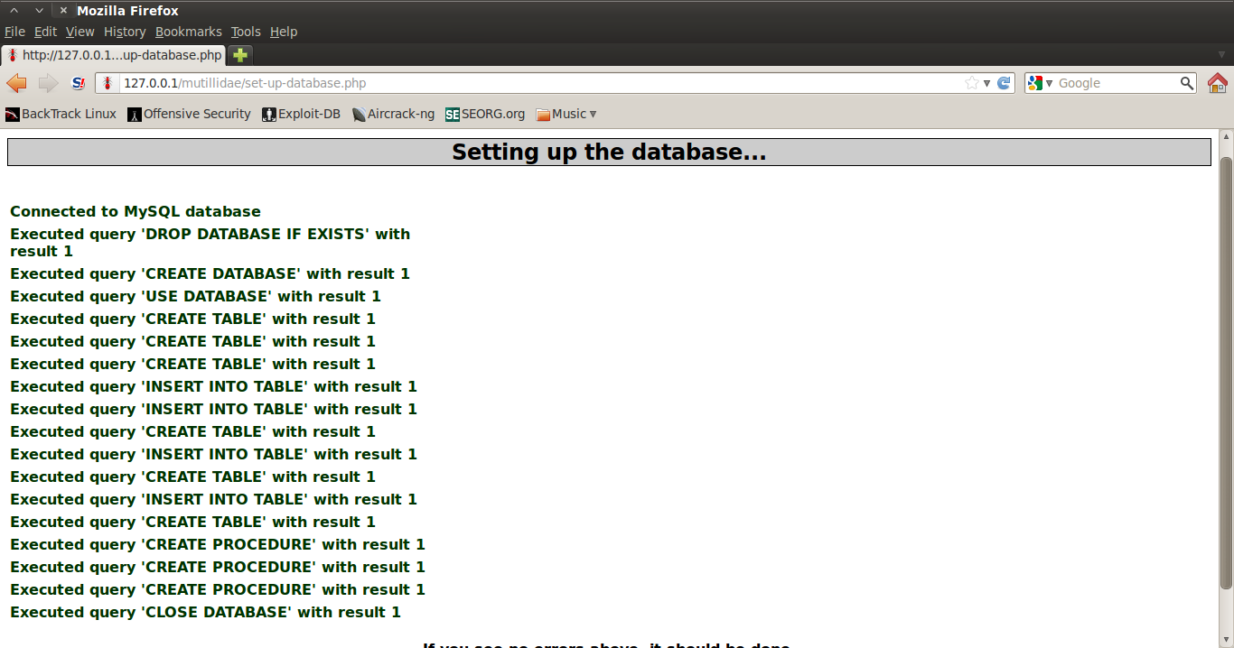Open the History menu

pos(124,31)
